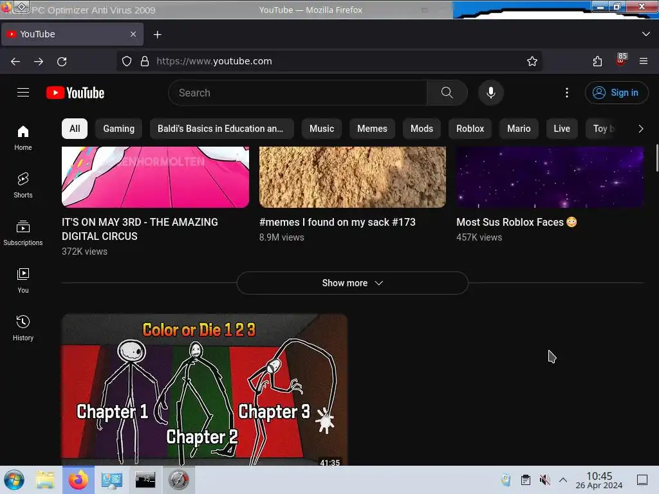
Task: Show hidden system tray icons chevron
Action: pyautogui.click(x=563, y=480)
